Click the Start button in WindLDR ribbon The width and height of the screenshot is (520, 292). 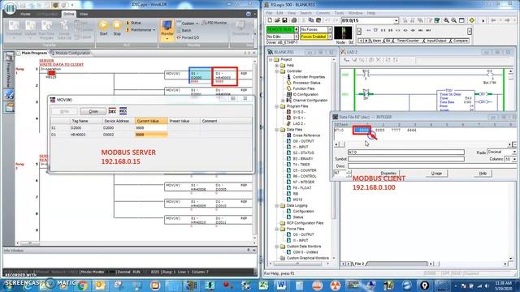pyautogui.click(x=103, y=28)
